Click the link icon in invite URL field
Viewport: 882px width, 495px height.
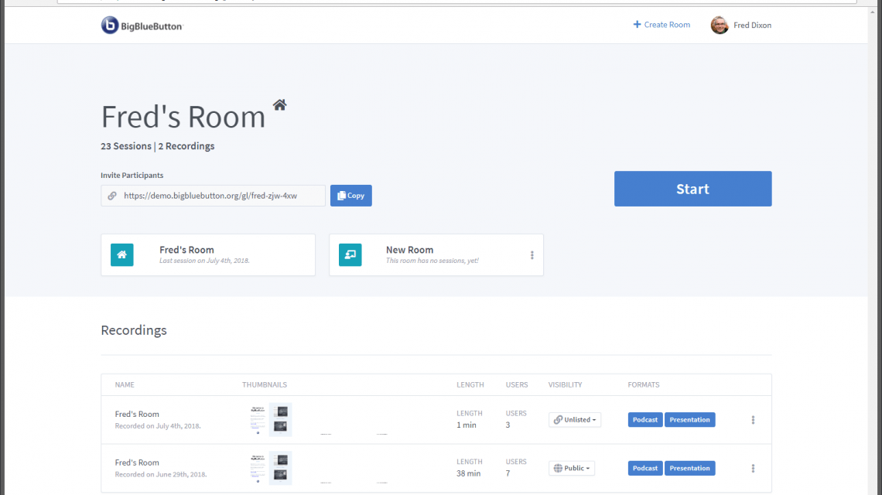click(112, 196)
